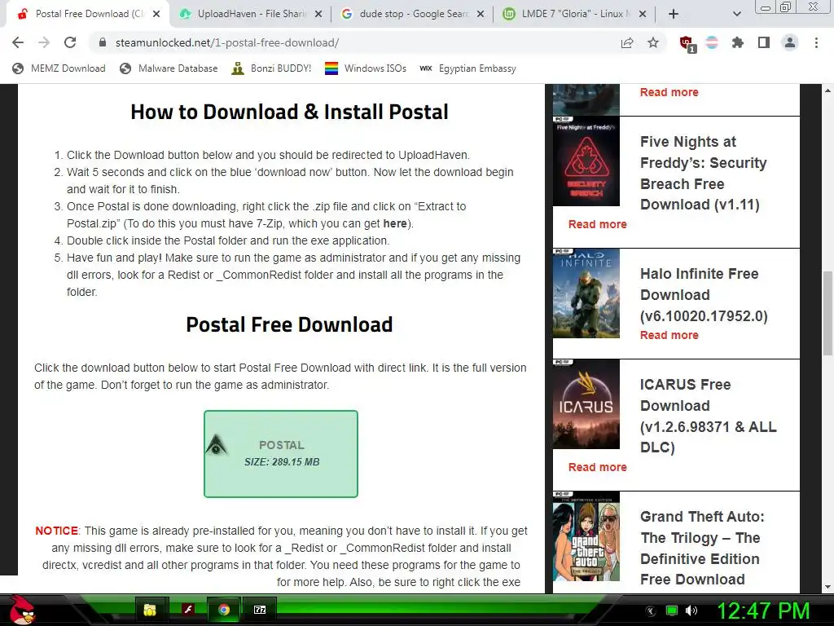Open Chrome three-dot menu

click(x=816, y=42)
